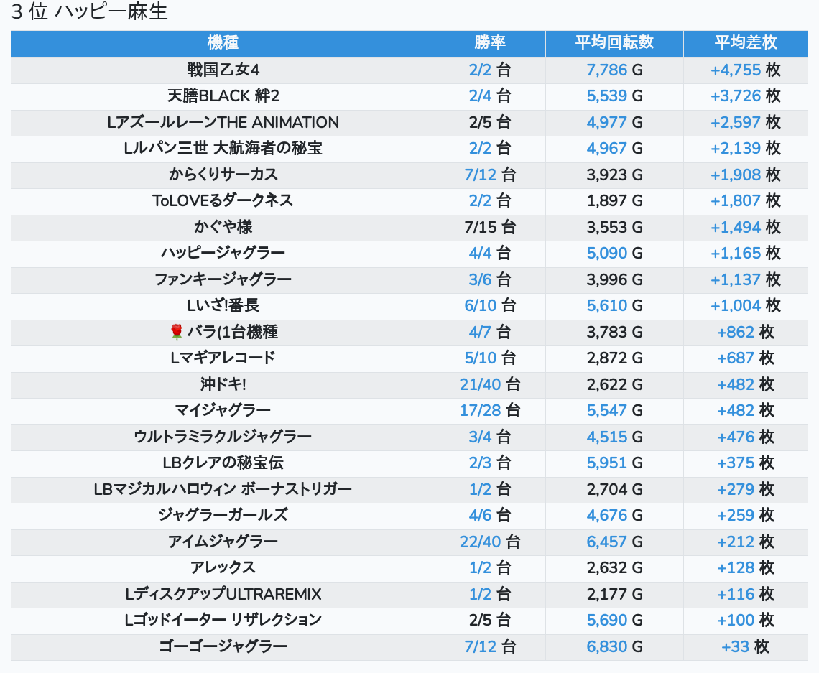
Task: Click the 3 位 ハッピー麻生 heading
Action: coord(89,12)
